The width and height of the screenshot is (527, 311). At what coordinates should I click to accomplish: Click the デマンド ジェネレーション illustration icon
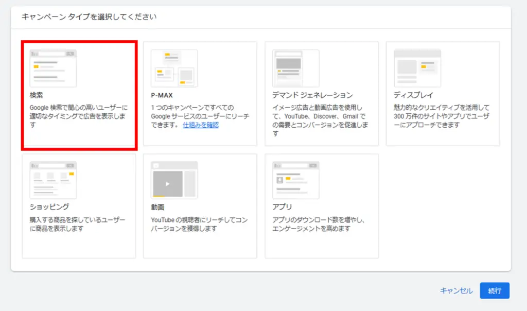295,68
